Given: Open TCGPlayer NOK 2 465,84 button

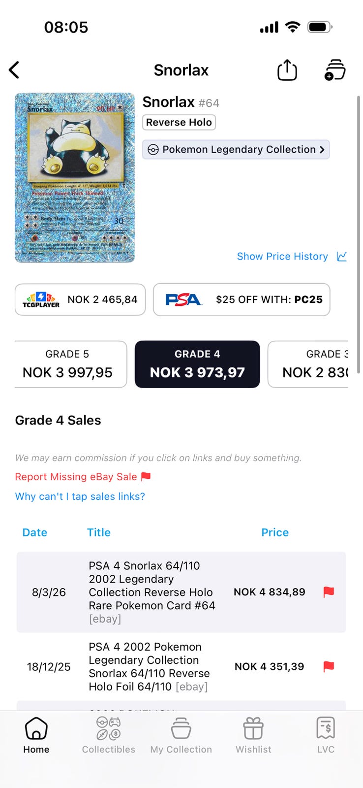Looking at the screenshot, I should [80, 299].
